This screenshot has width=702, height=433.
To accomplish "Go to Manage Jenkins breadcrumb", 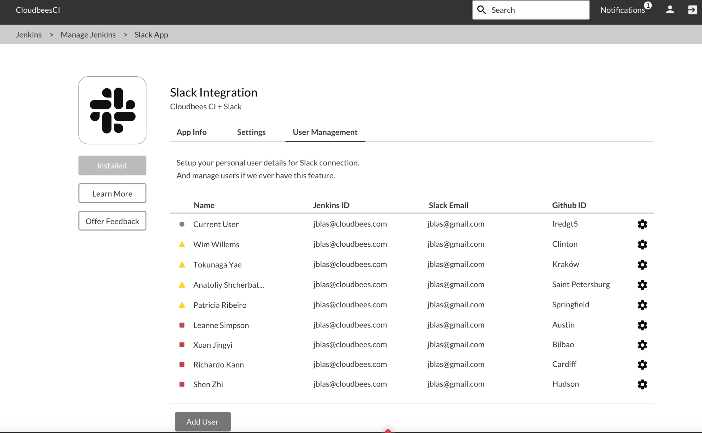I will [x=88, y=34].
